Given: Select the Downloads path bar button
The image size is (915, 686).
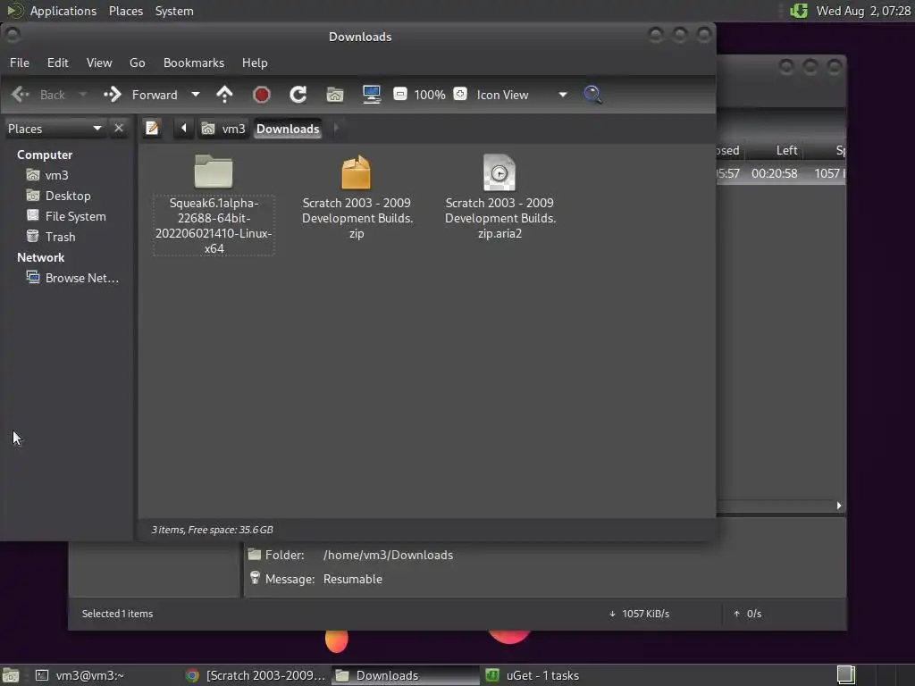Looking at the screenshot, I should point(288,129).
